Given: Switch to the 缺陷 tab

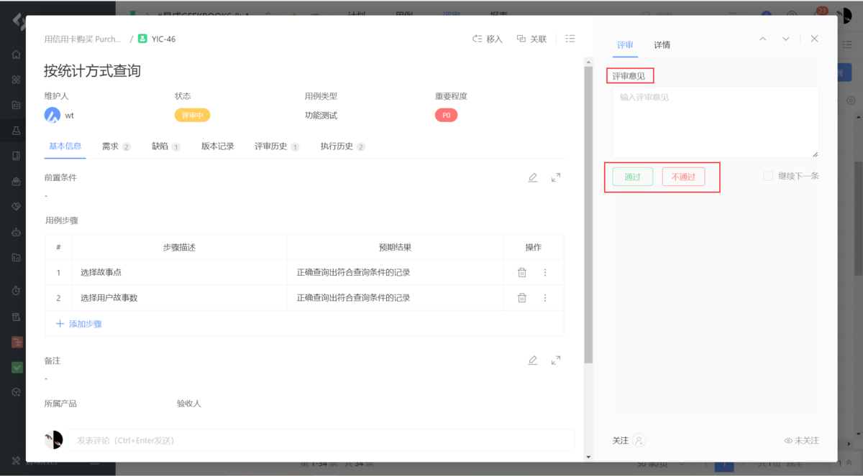Looking at the screenshot, I should coord(165,146).
